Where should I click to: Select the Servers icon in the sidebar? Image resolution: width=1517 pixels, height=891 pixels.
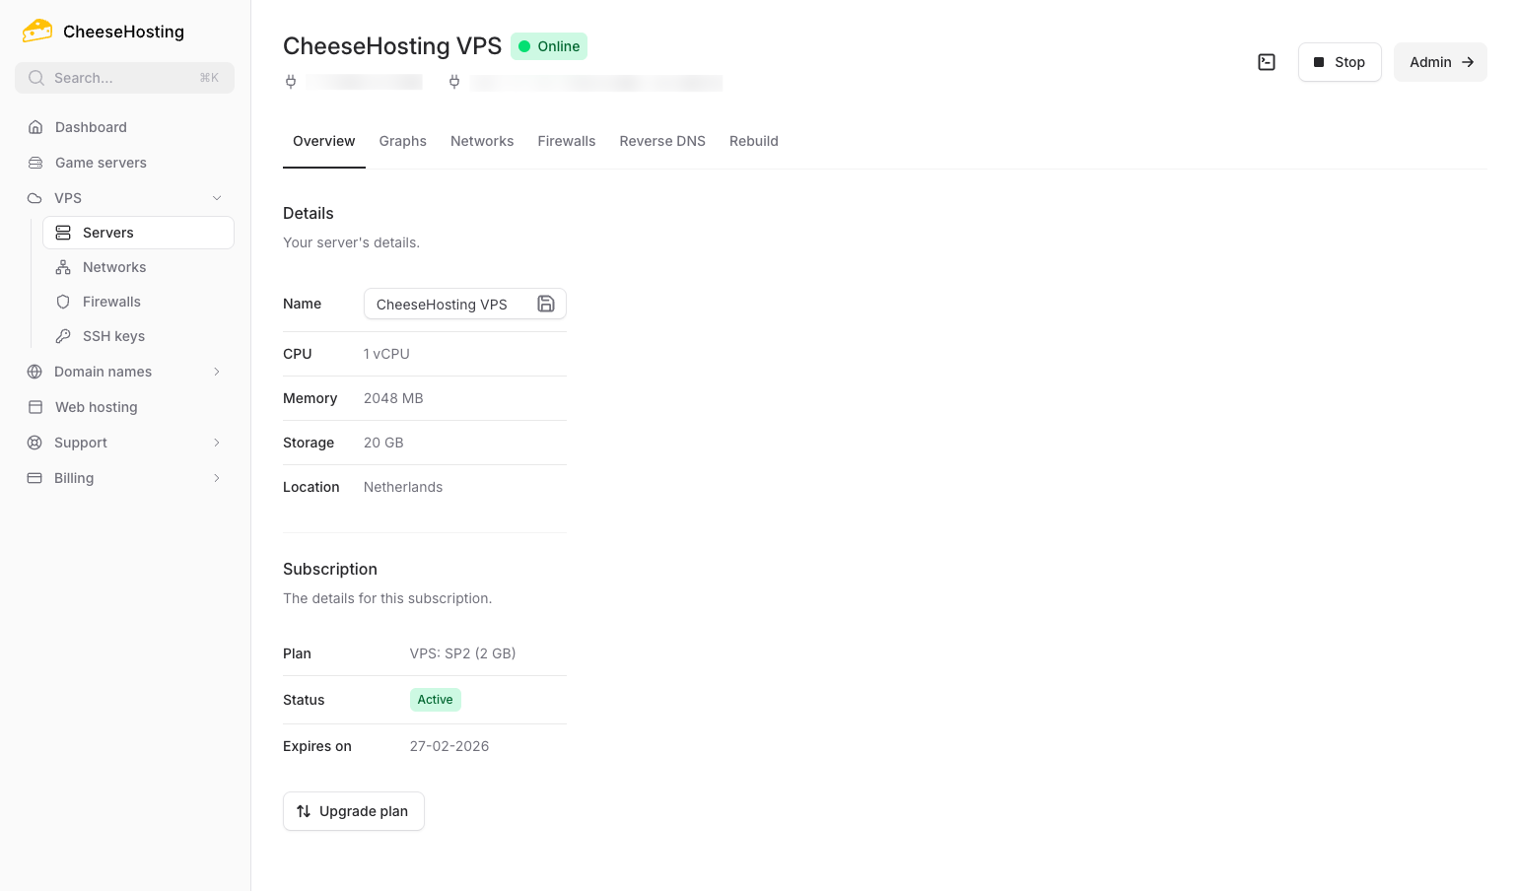(x=63, y=233)
